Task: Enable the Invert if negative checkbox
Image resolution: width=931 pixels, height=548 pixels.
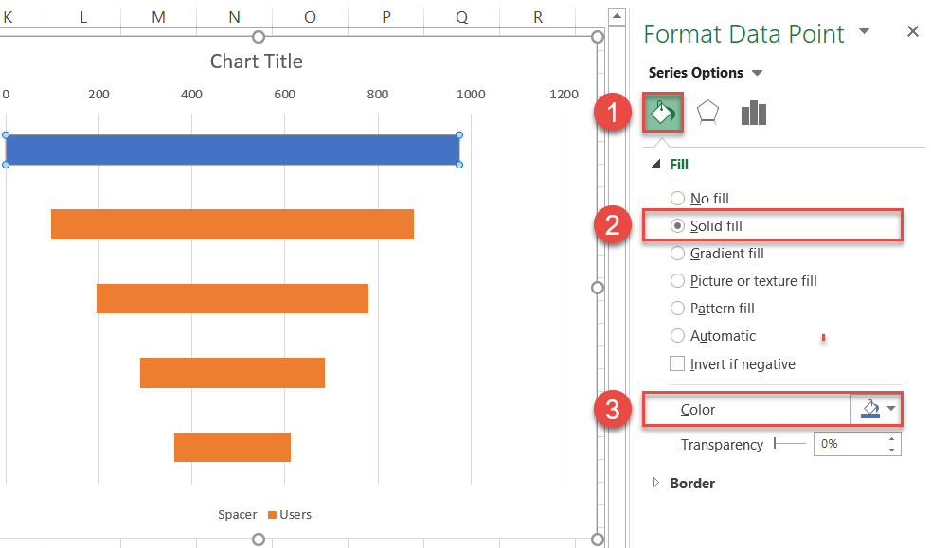Action: tap(677, 364)
